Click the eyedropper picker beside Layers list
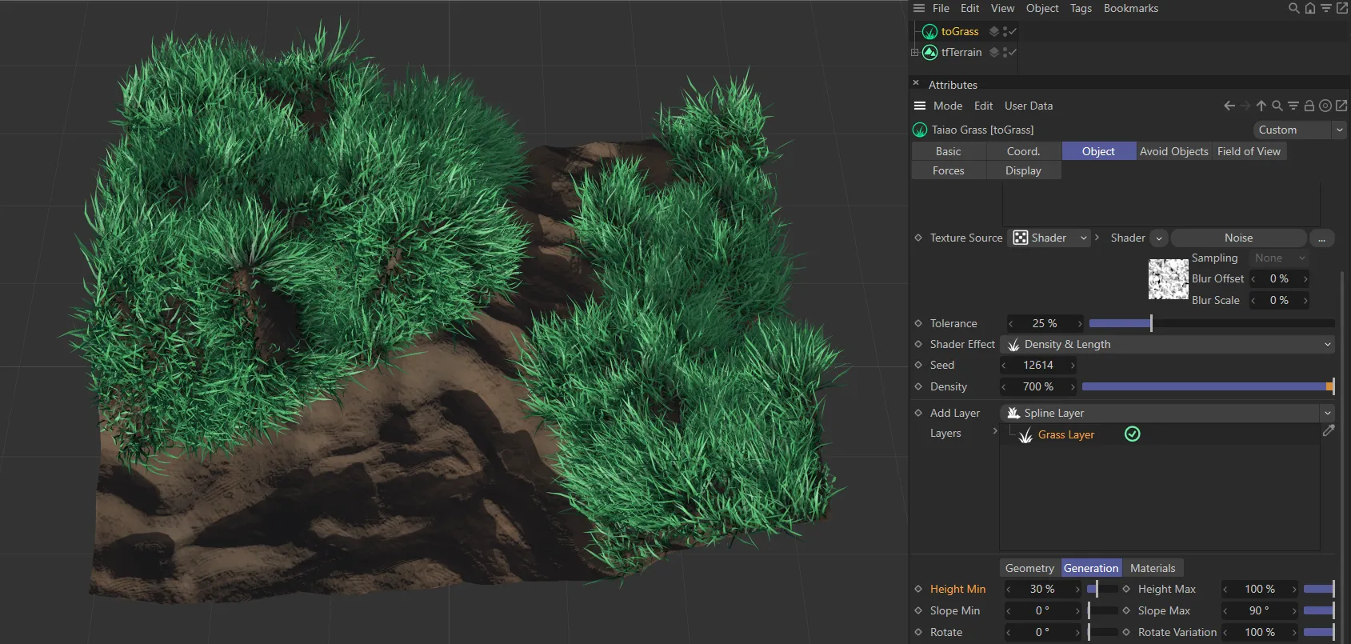Viewport: 1351px width, 644px height. 1329,431
